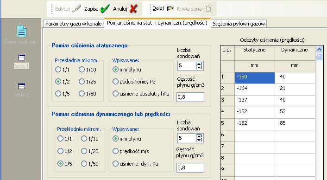The width and height of the screenshot is (327, 180).
Task: Click the Anuluj red X icon
Action: pos(133,9)
